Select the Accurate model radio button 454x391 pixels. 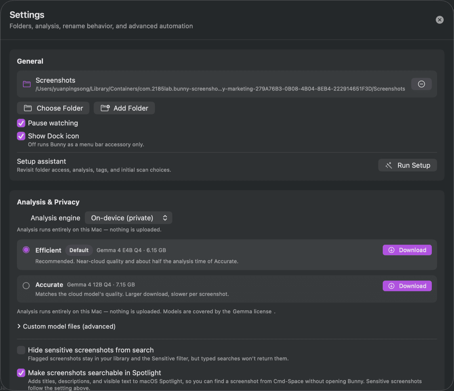click(x=26, y=286)
